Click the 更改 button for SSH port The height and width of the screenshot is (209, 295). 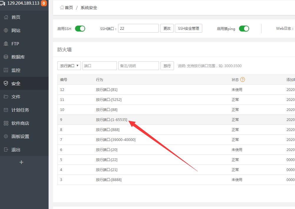tap(167, 29)
